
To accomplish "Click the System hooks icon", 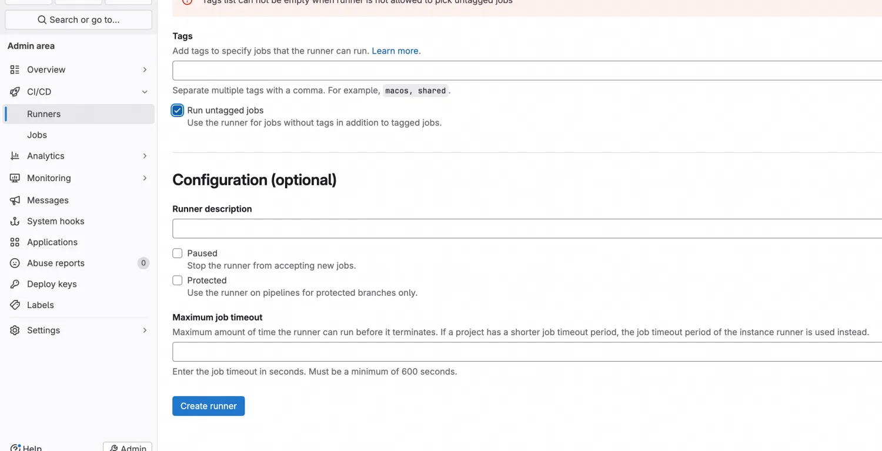I will click(x=14, y=221).
